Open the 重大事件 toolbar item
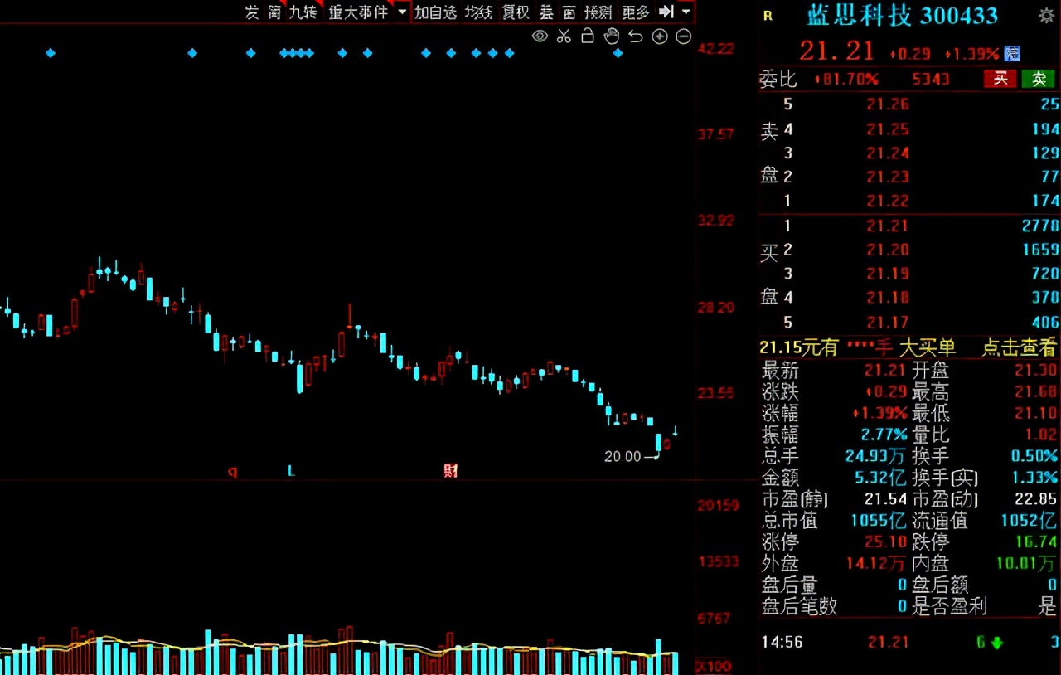Image resolution: width=1061 pixels, height=675 pixels. 358,12
